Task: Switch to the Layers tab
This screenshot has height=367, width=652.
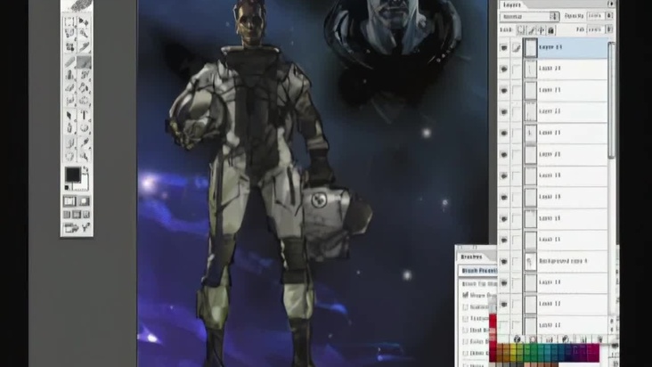Action: click(511, 4)
